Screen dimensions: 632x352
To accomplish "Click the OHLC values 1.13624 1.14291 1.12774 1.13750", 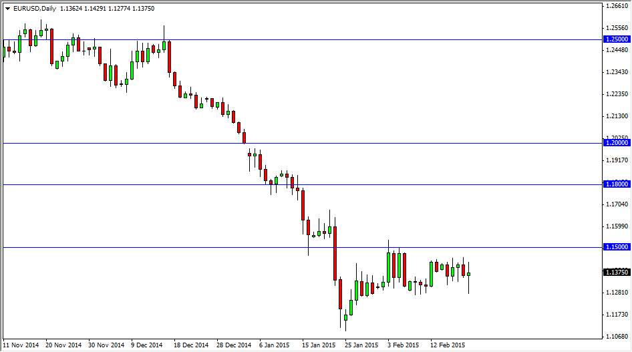I will (107, 9).
